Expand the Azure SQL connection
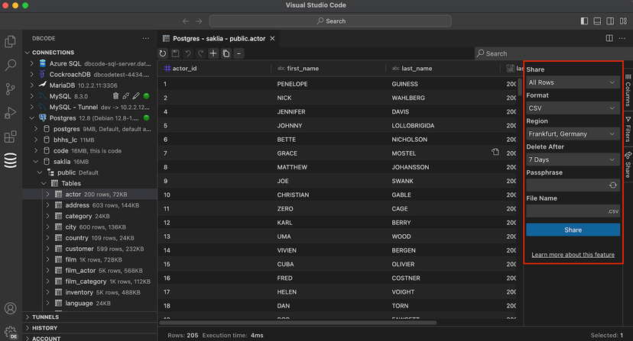The image size is (633, 341). point(32,63)
